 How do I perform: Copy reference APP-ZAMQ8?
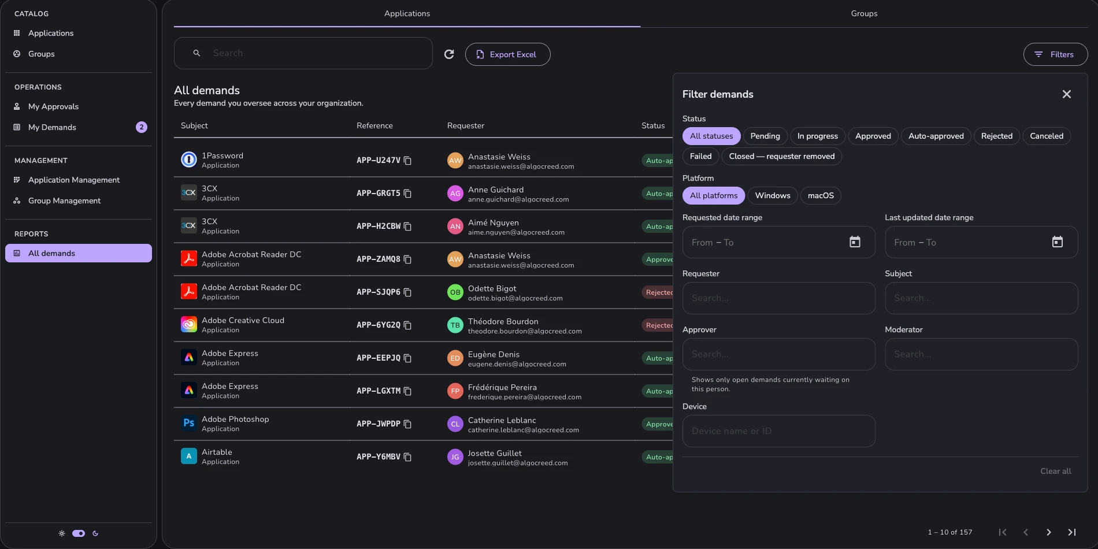coord(407,259)
